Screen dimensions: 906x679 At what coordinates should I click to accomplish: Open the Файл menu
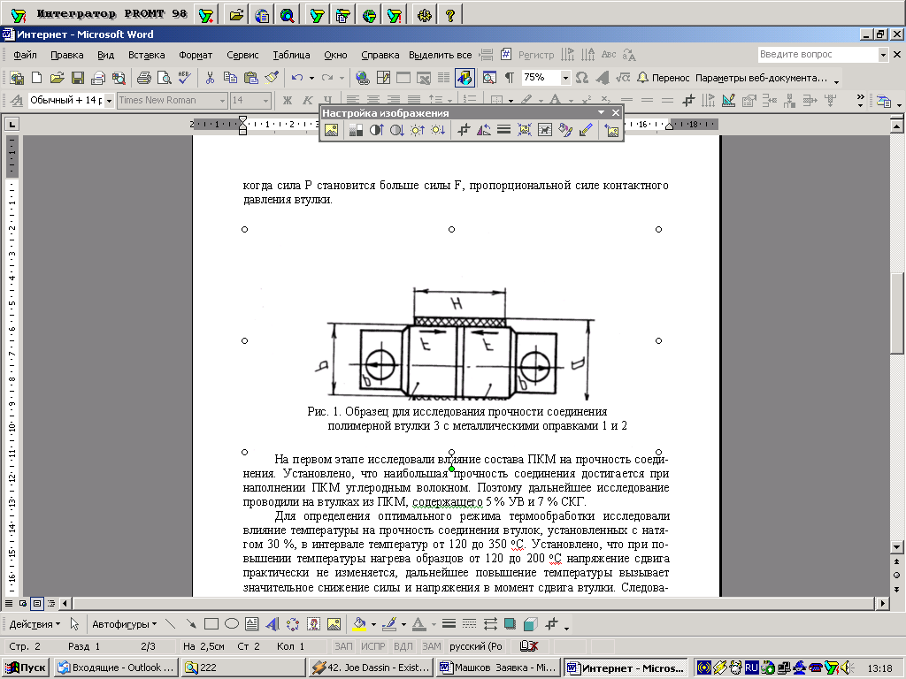pyautogui.click(x=25, y=55)
